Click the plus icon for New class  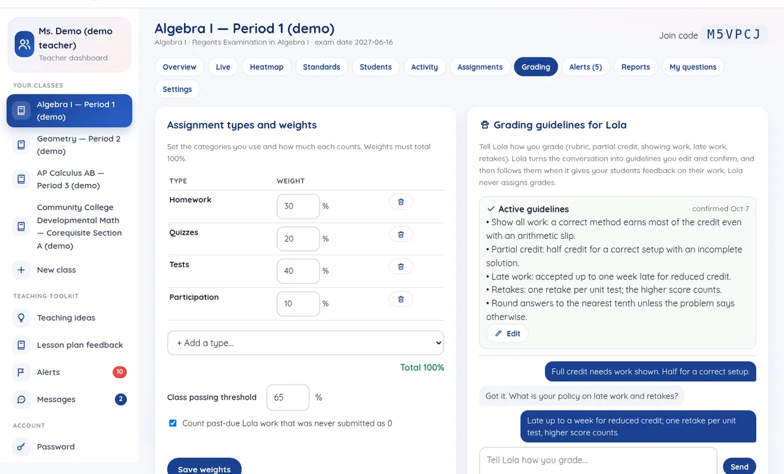pyautogui.click(x=22, y=270)
